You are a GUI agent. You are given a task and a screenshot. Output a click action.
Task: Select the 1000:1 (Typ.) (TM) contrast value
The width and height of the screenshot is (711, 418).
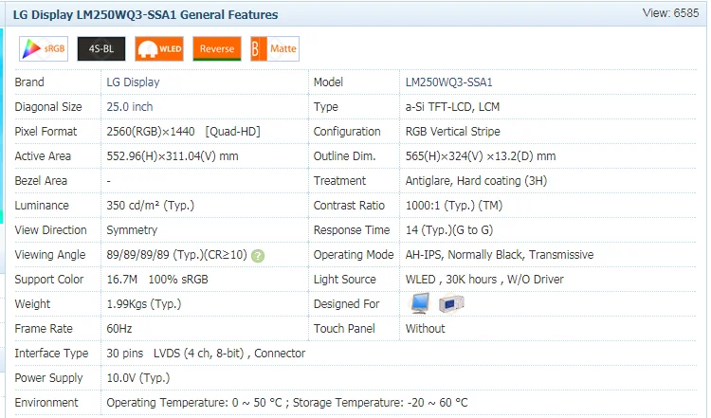coord(454,205)
